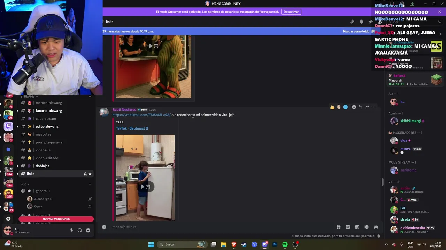Open the clips-stream channel
The height and width of the screenshot is (250, 446).
[x=56, y=119]
